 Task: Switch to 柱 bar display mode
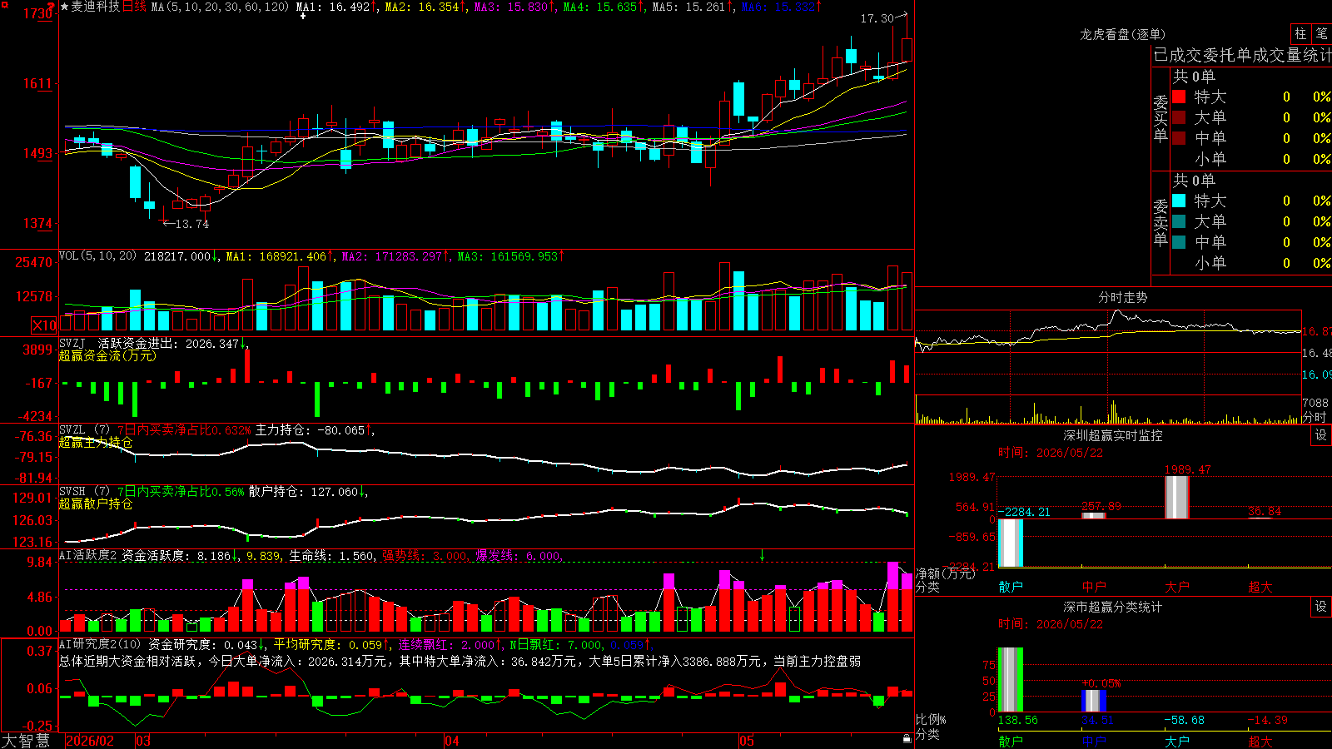1300,34
